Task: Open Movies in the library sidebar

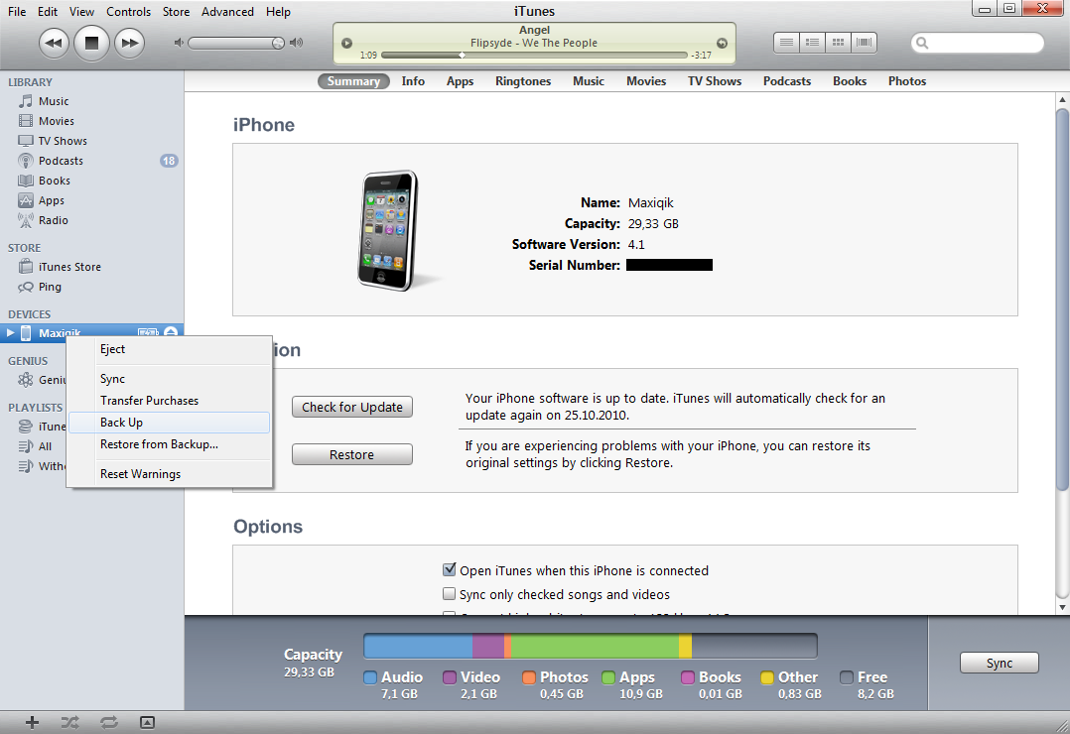Action: [x=57, y=121]
